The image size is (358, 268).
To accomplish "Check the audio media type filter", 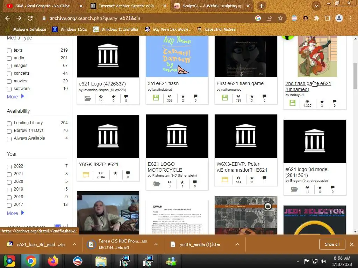I will [9, 58].
